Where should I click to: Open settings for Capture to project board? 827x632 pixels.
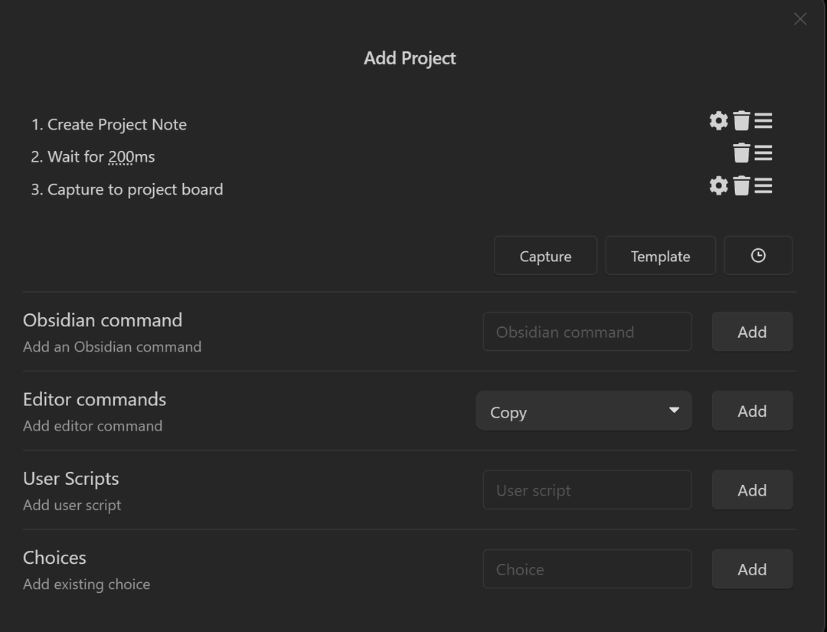pyautogui.click(x=717, y=185)
